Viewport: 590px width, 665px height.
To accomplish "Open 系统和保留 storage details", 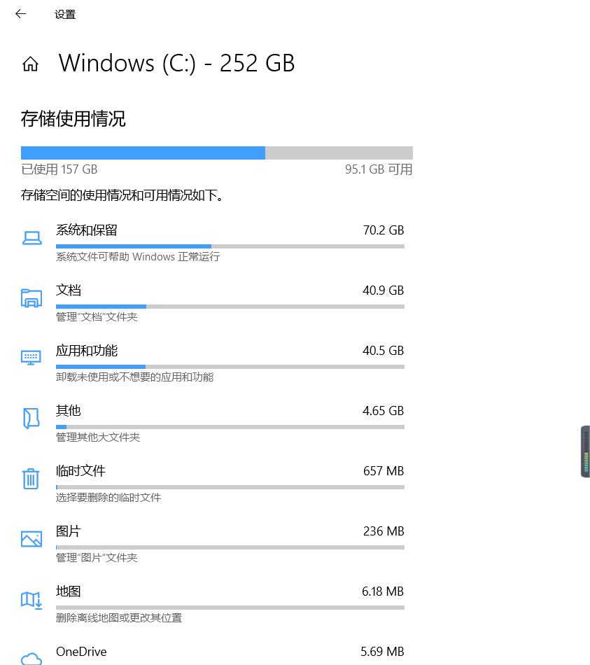I will [87, 230].
